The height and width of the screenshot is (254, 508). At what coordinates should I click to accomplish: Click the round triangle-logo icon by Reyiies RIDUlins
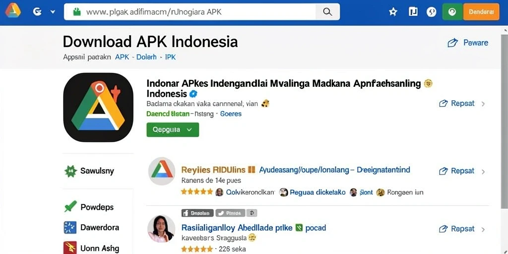click(162, 171)
